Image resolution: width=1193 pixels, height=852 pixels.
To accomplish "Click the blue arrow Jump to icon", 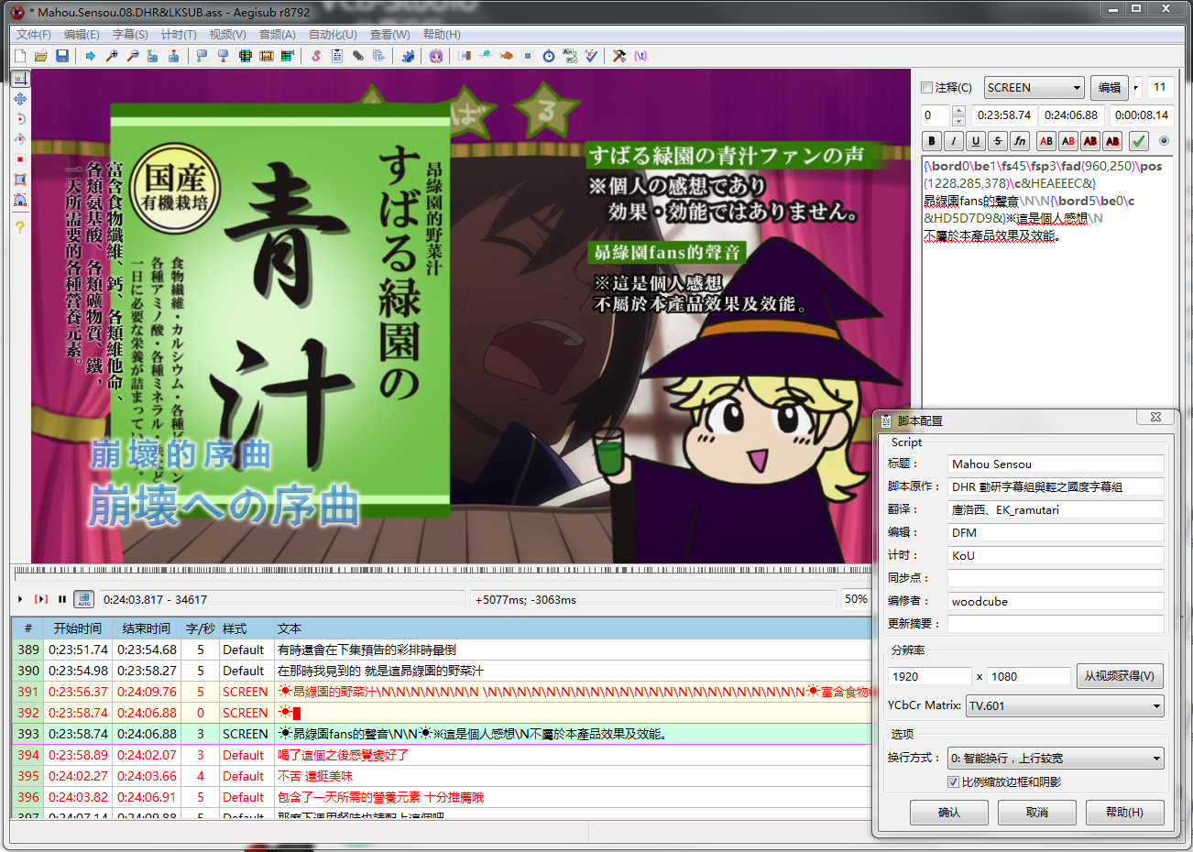I will [90, 56].
